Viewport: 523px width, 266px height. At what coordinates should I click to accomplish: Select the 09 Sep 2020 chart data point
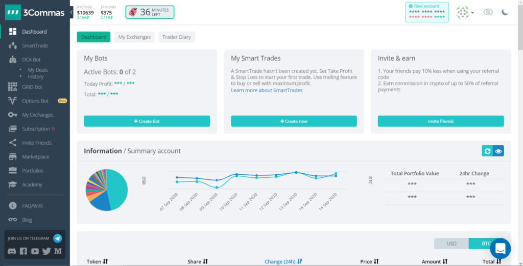[217, 188]
